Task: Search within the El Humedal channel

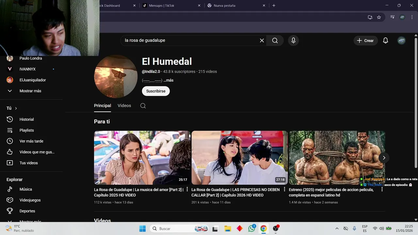Action: (143, 106)
